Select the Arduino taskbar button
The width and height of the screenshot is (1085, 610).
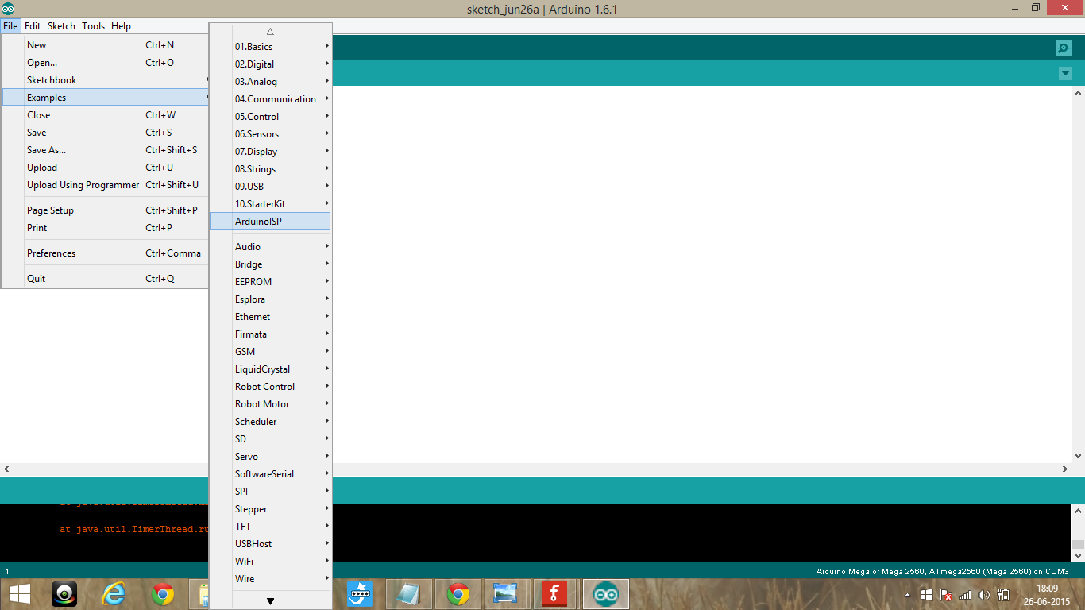coord(606,594)
